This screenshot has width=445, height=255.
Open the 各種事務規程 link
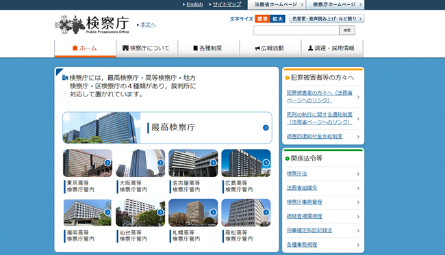(302, 245)
